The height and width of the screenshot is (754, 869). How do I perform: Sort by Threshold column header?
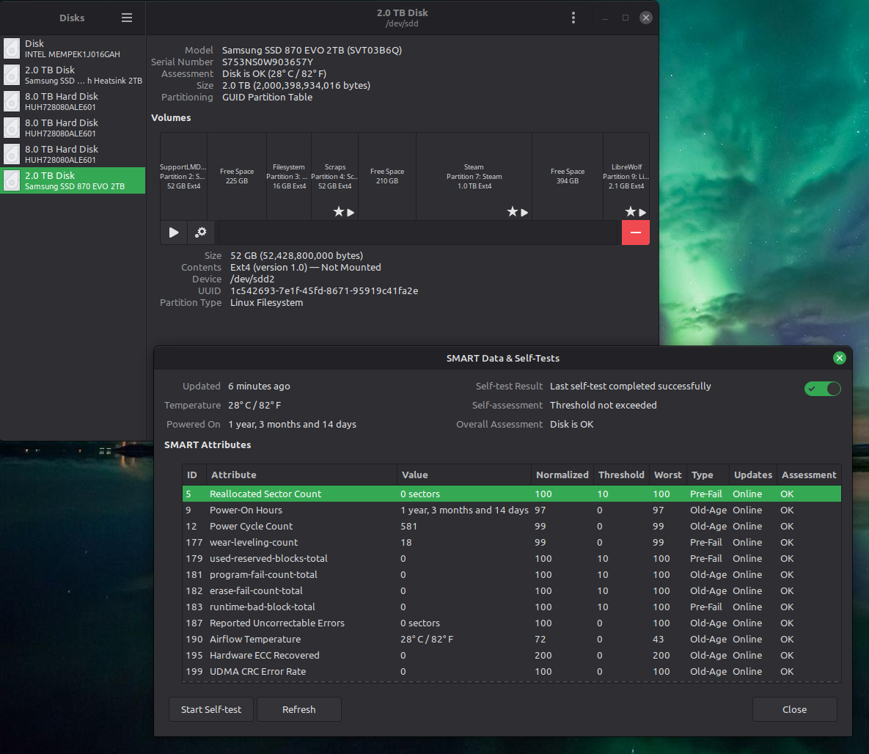coord(621,475)
